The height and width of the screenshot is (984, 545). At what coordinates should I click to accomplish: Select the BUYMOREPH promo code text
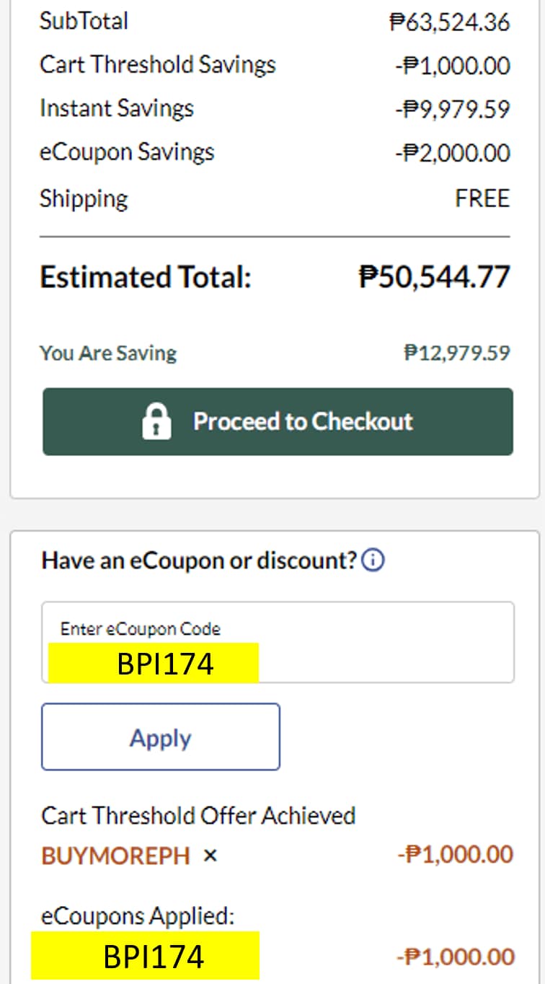tap(115, 856)
